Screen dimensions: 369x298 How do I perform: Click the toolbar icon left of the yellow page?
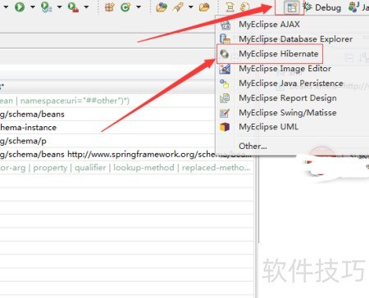[x=230, y=7]
